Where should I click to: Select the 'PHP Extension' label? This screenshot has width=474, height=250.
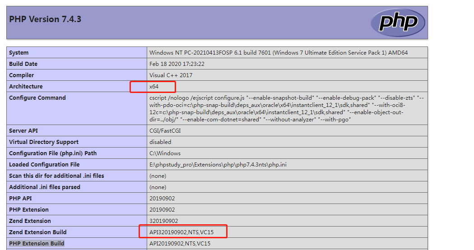[29, 209]
